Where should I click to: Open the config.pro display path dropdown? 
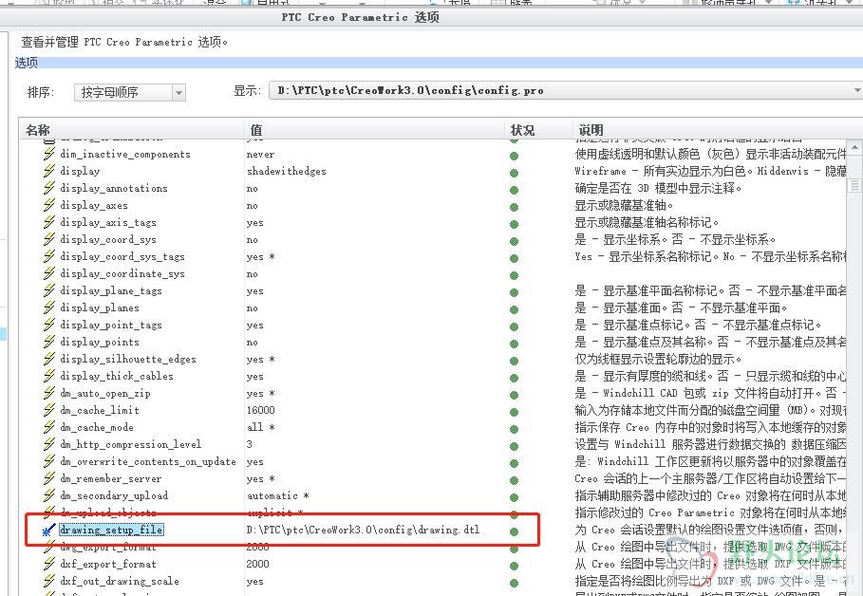coord(566,91)
